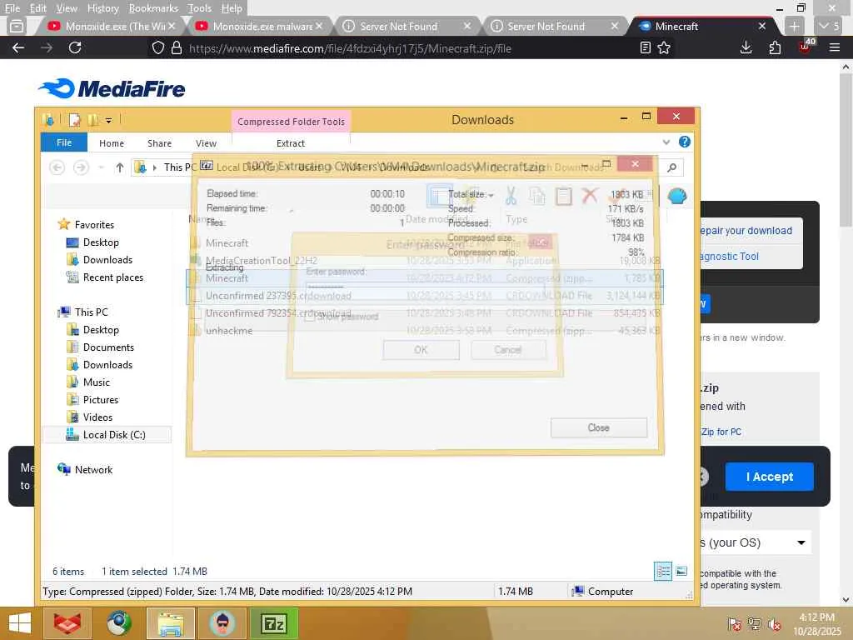Viewport: 853px width, 640px height.
Task: Click the MediaFire logo
Action: coord(112,88)
